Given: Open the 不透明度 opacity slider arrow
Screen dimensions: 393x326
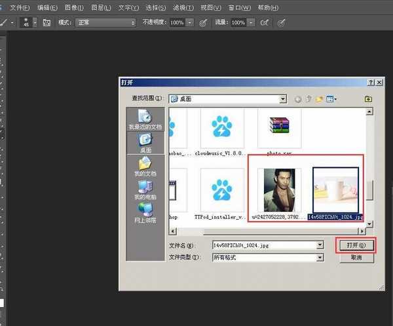Looking at the screenshot, I should (x=190, y=22).
